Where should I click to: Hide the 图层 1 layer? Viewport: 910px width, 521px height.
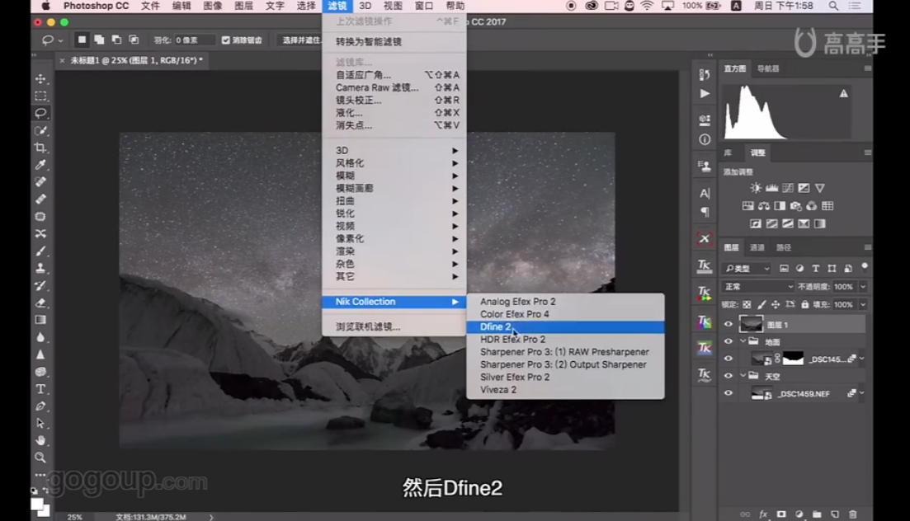point(728,324)
